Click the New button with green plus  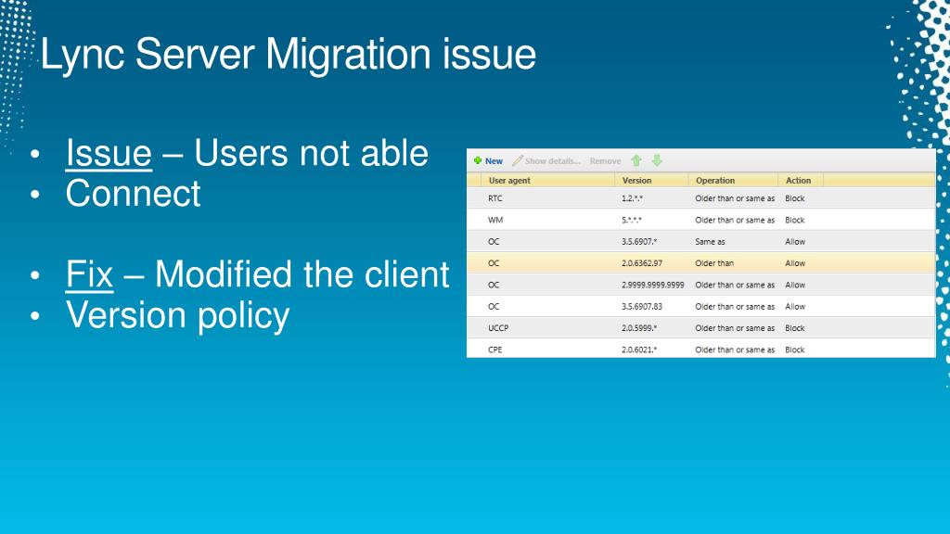click(x=488, y=161)
